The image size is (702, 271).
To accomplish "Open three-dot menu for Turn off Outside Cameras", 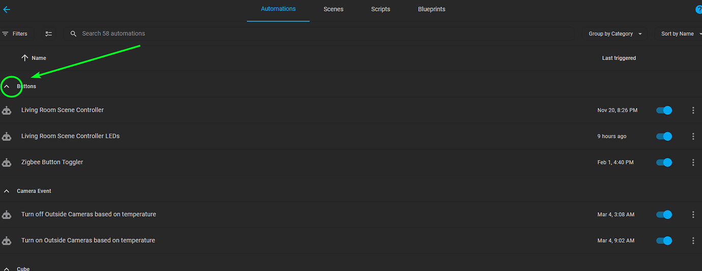I will click(693, 215).
